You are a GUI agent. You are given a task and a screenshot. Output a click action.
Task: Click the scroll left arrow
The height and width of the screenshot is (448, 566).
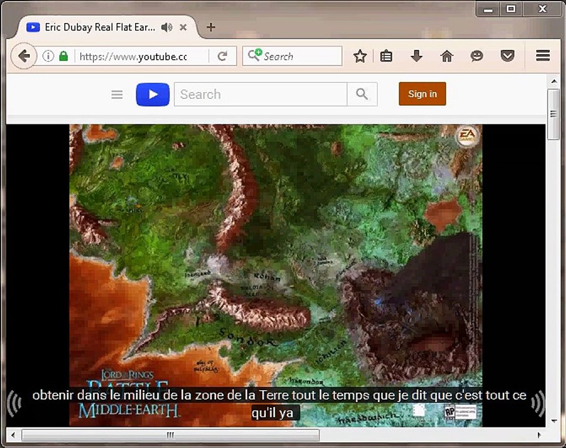[x=13, y=435]
